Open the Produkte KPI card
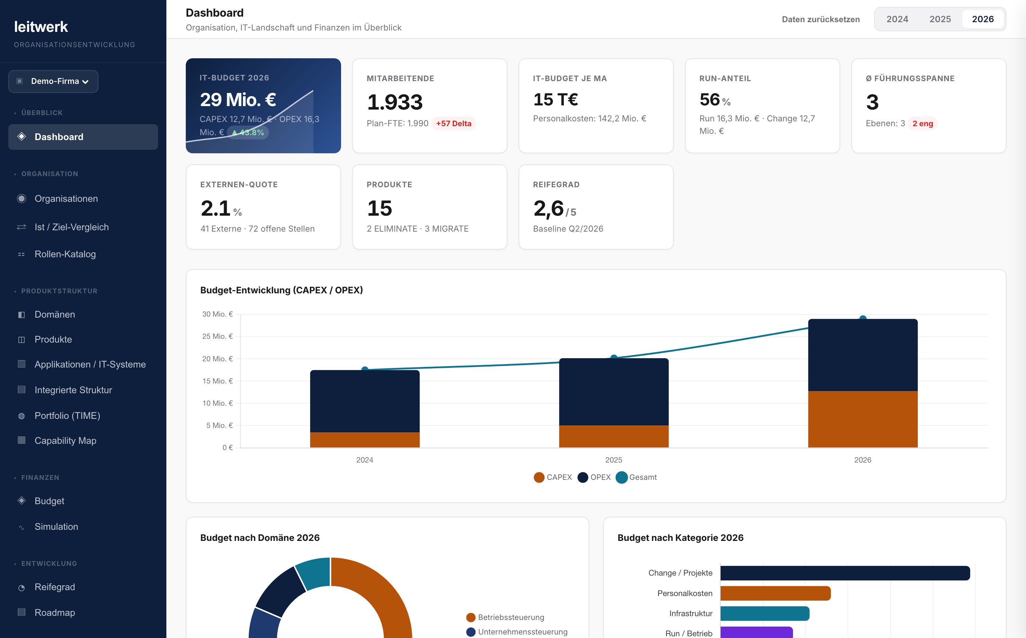Viewport: 1026px width, 638px height. [x=430, y=207]
